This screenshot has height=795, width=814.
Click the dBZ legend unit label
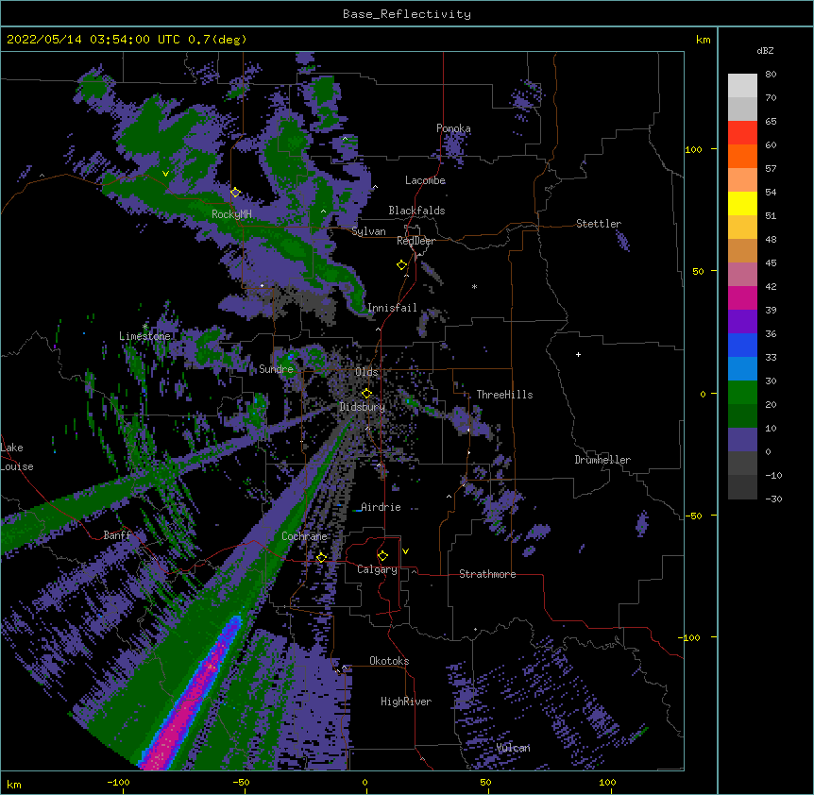coord(765,51)
